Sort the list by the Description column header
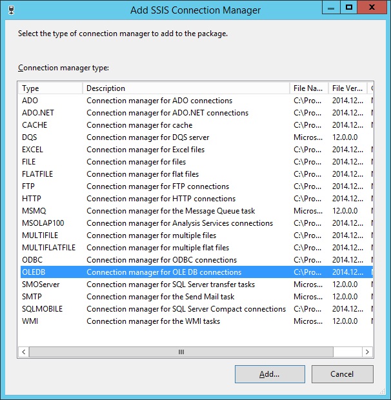The height and width of the screenshot is (400, 391). [186, 88]
